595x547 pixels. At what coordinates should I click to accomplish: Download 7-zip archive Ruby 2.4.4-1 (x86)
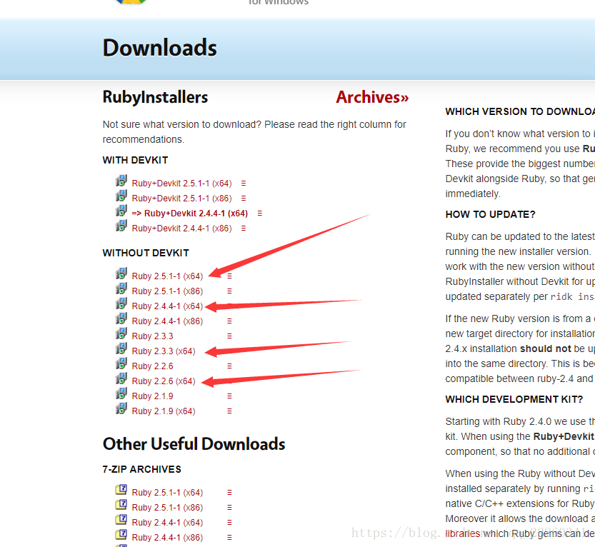tap(167, 538)
